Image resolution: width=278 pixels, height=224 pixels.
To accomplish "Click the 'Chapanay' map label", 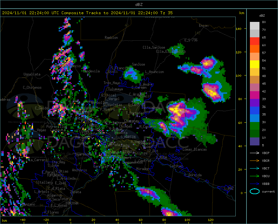I will 132,121.
